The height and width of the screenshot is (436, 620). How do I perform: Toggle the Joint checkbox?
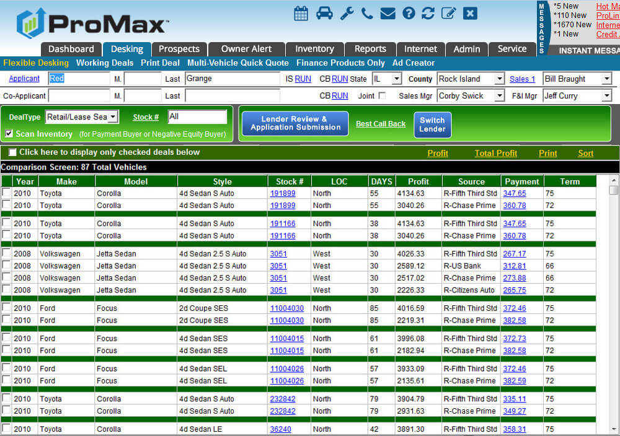tap(382, 95)
